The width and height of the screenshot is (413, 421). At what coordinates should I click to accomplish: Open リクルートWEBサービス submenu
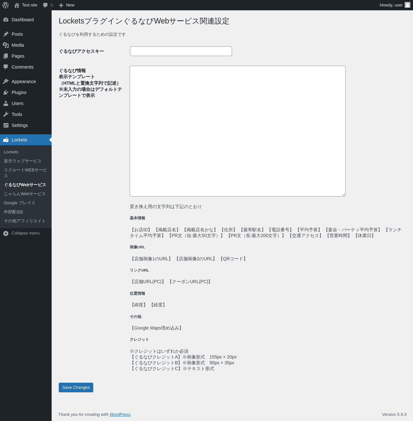tap(26, 173)
